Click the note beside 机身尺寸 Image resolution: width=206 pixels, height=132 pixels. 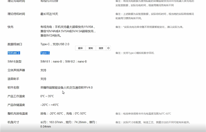(x=153, y=122)
